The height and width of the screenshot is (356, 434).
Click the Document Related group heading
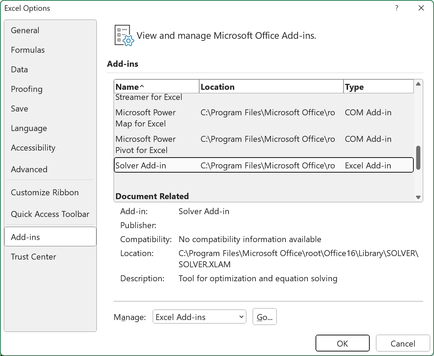(x=152, y=196)
